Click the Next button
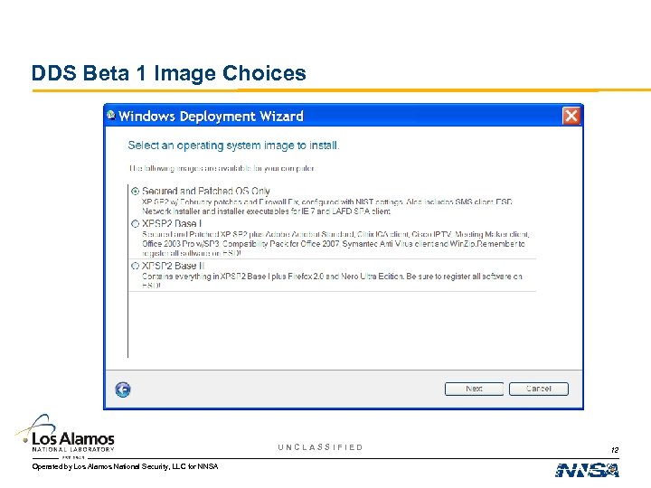651x488 pixels. pos(474,389)
